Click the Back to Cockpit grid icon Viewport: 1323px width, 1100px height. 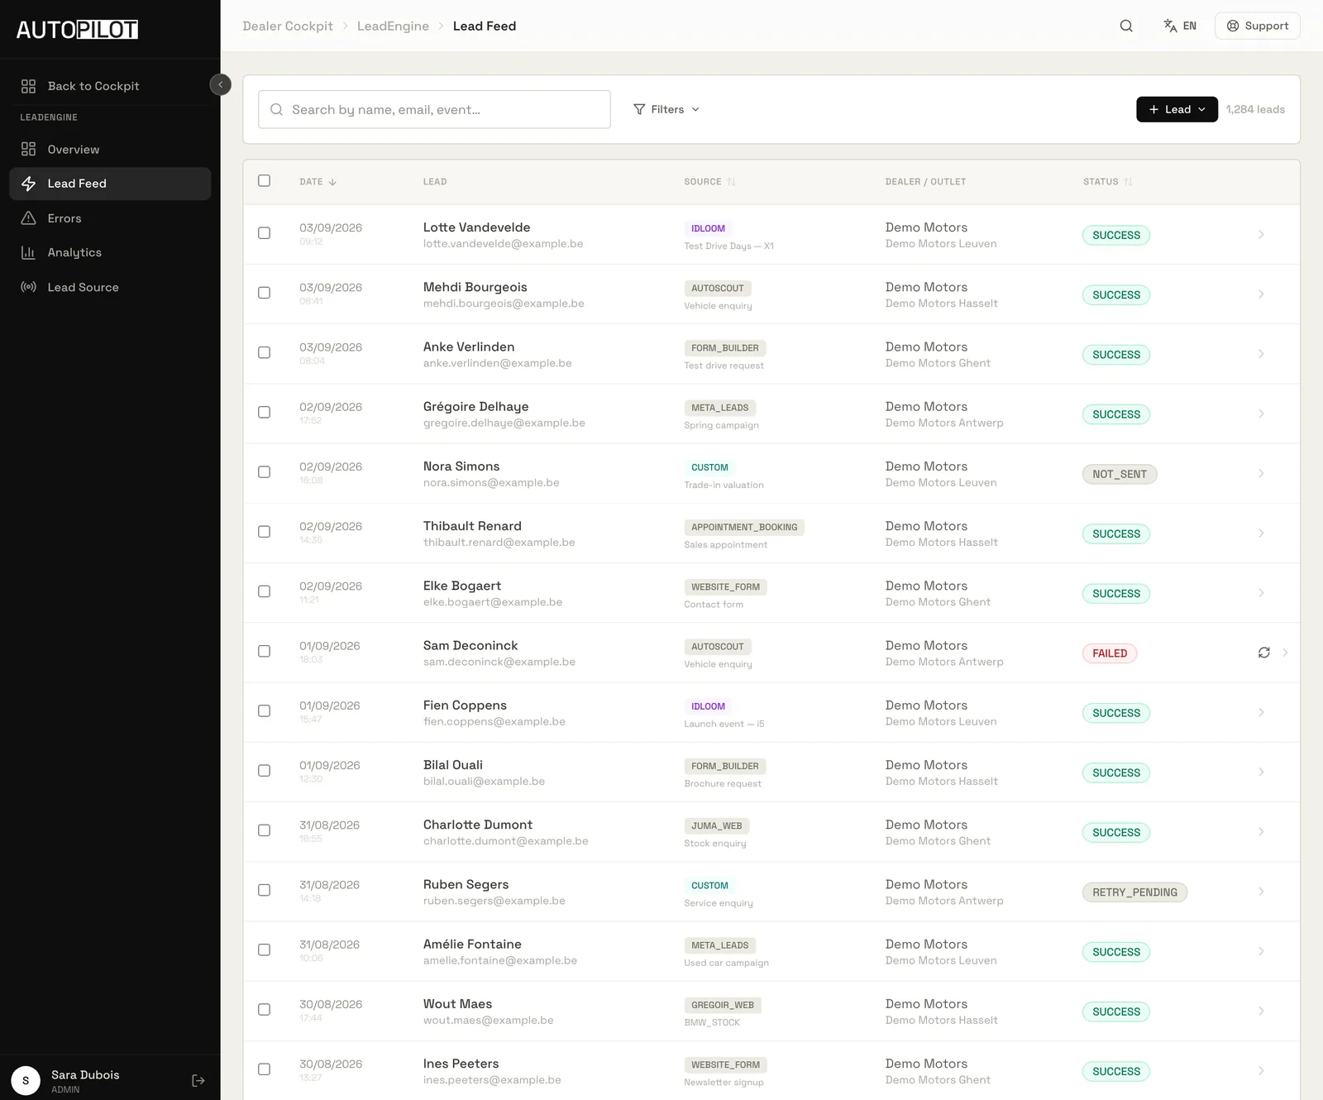(x=29, y=86)
